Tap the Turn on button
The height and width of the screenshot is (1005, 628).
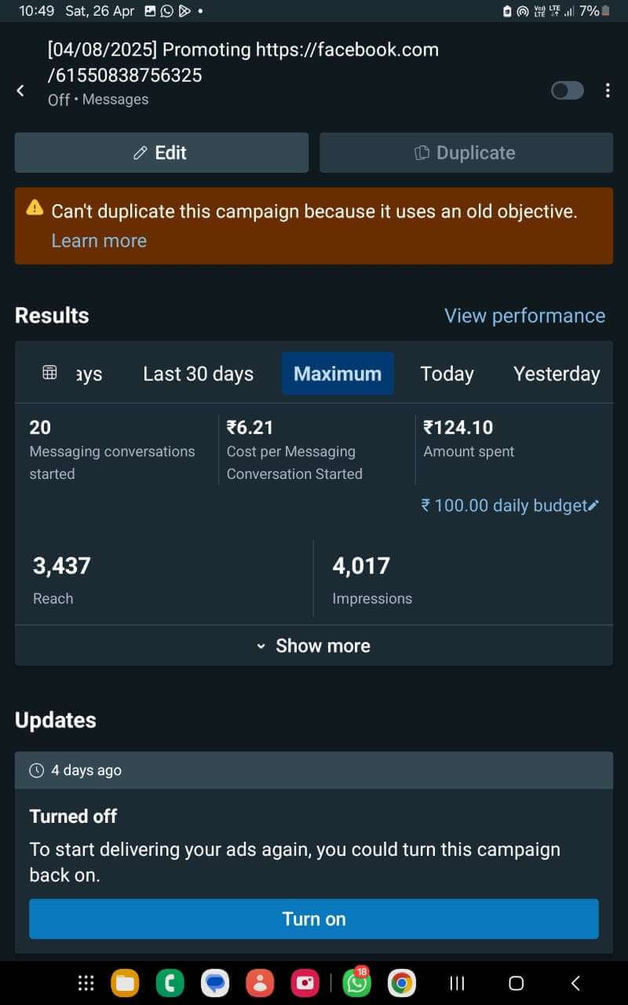(x=314, y=919)
